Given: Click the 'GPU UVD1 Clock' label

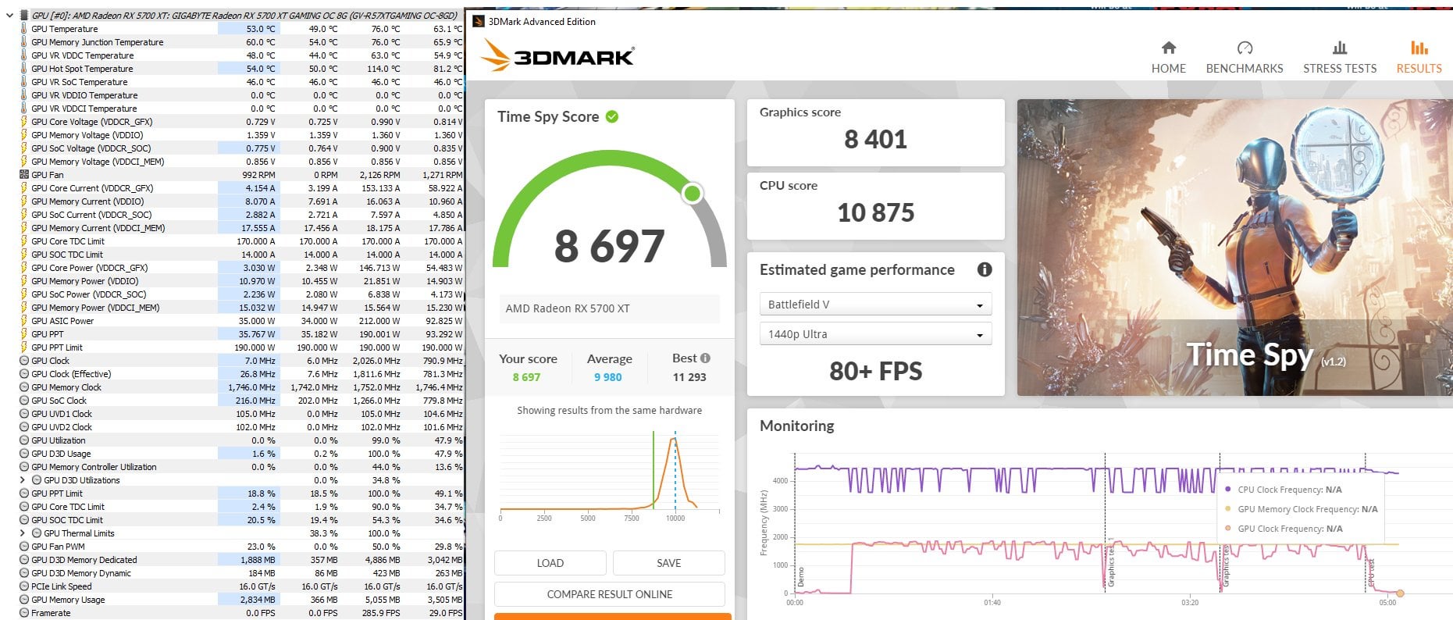Looking at the screenshot, I should (x=61, y=414).
